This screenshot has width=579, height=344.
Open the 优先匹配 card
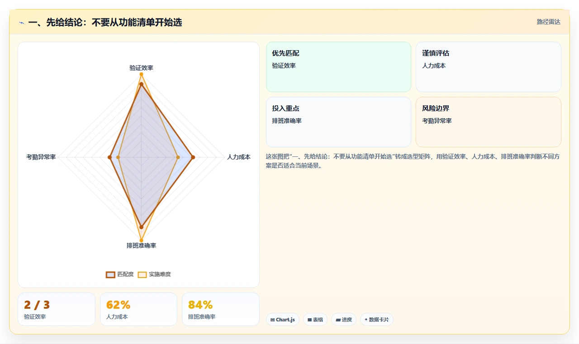[x=338, y=67]
